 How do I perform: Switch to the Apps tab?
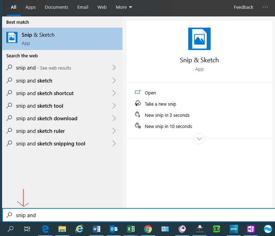pos(30,7)
